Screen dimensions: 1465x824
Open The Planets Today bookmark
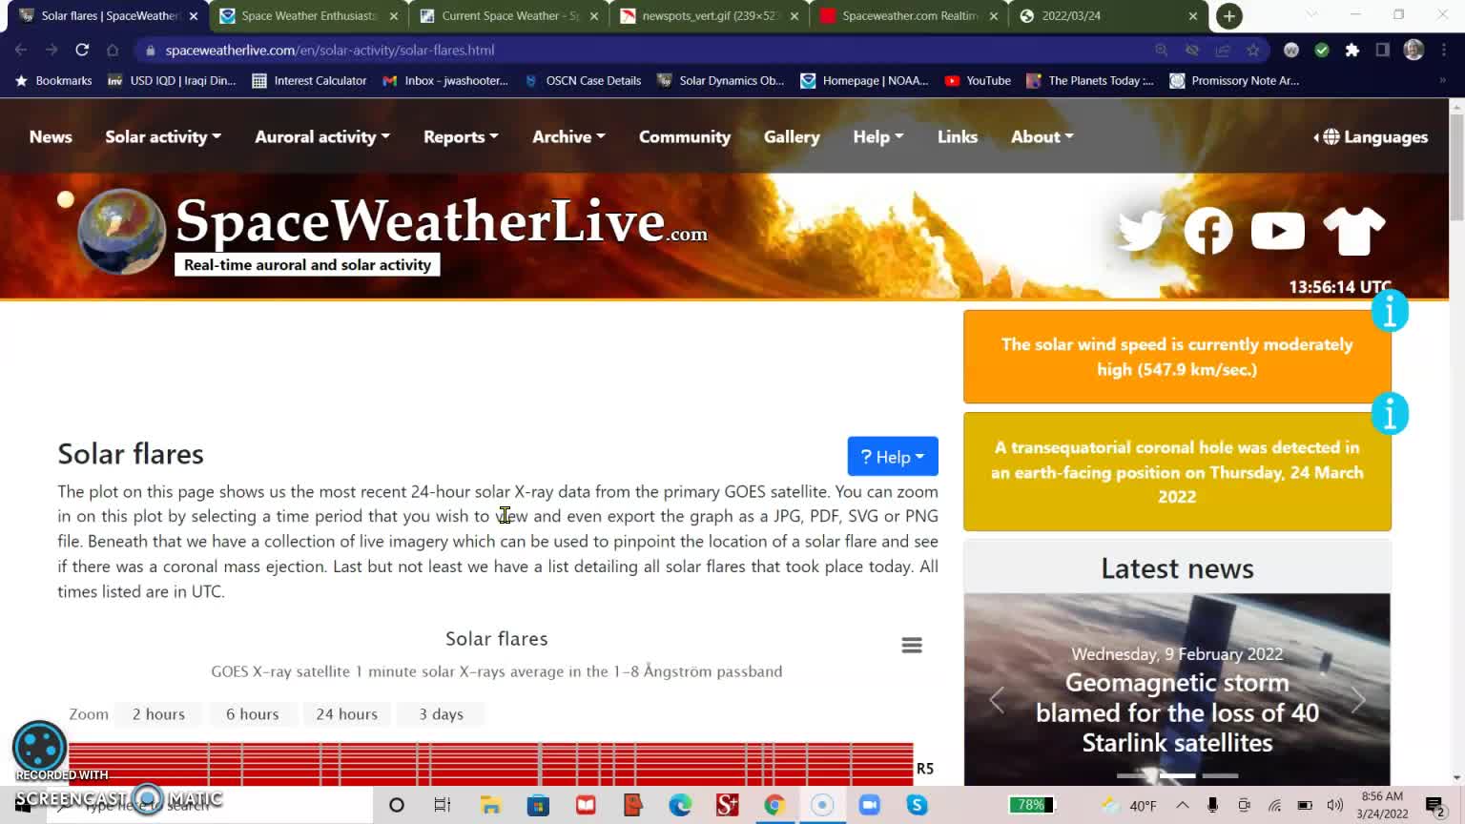coord(1089,81)
